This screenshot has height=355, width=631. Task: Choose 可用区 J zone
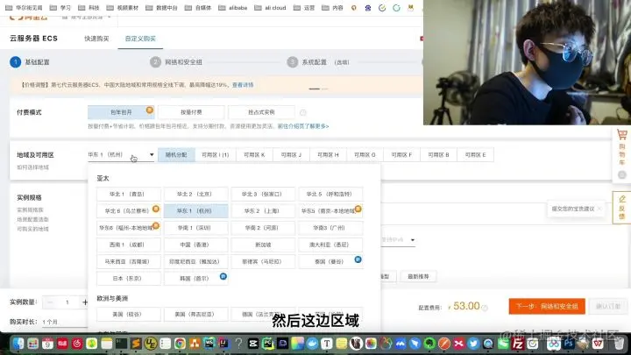291,154
